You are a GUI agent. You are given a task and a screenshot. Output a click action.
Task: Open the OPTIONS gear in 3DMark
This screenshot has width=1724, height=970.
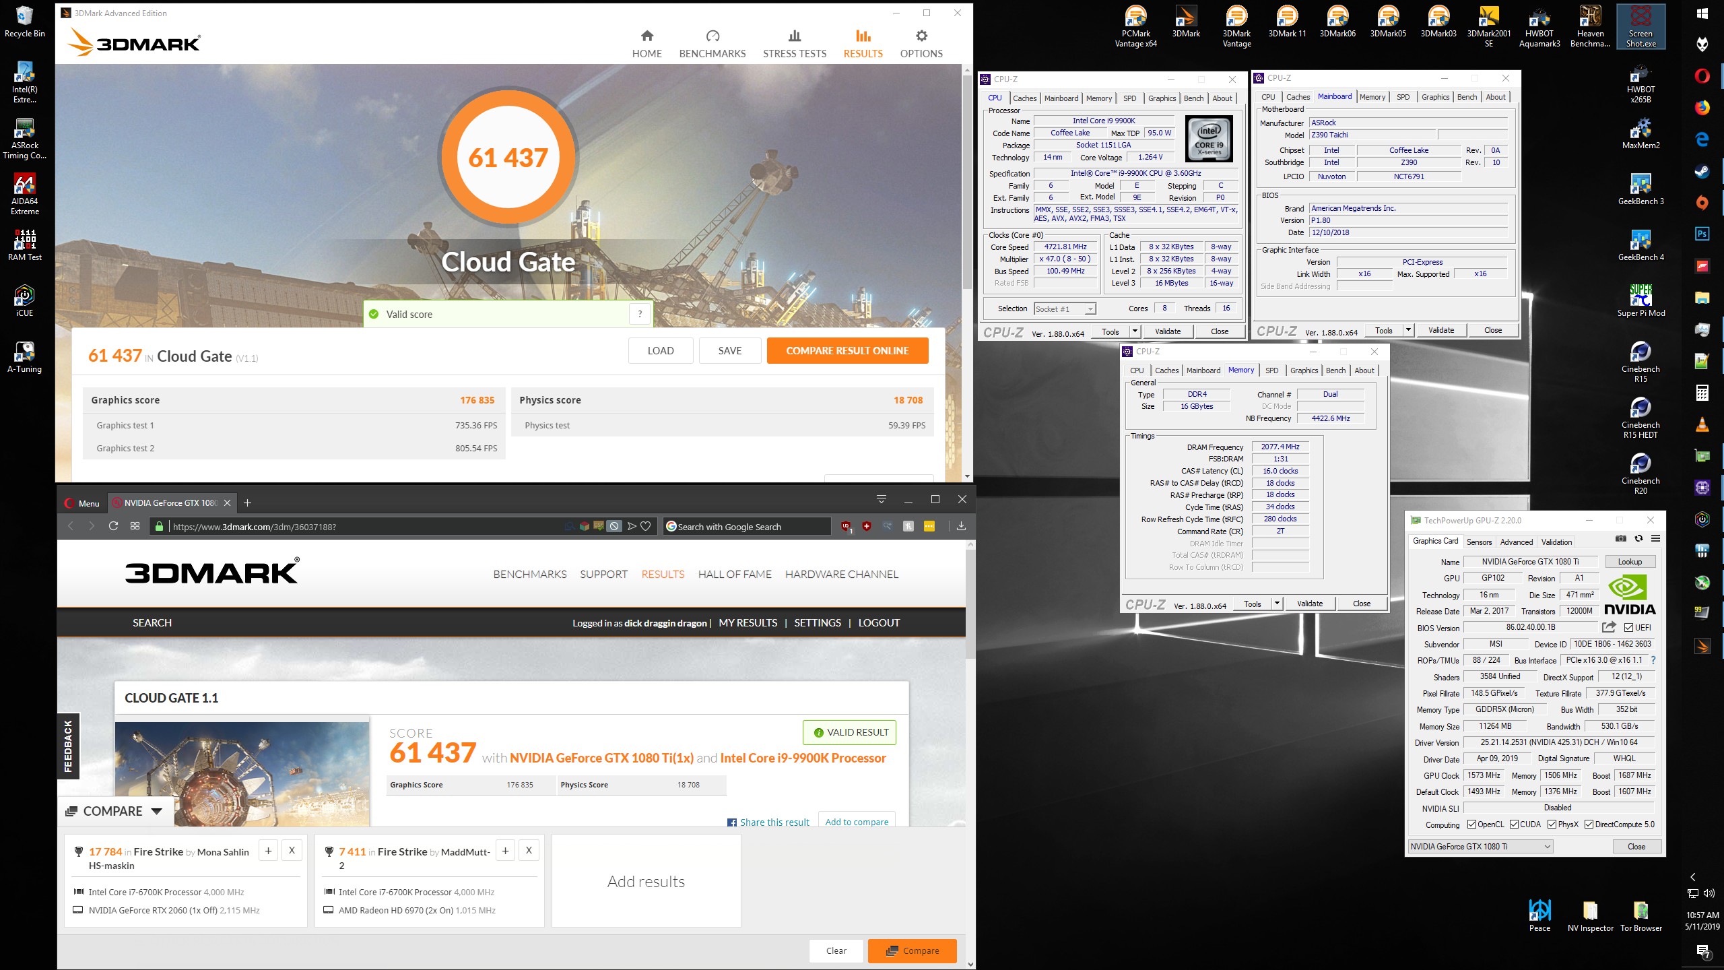coord(921,44)
